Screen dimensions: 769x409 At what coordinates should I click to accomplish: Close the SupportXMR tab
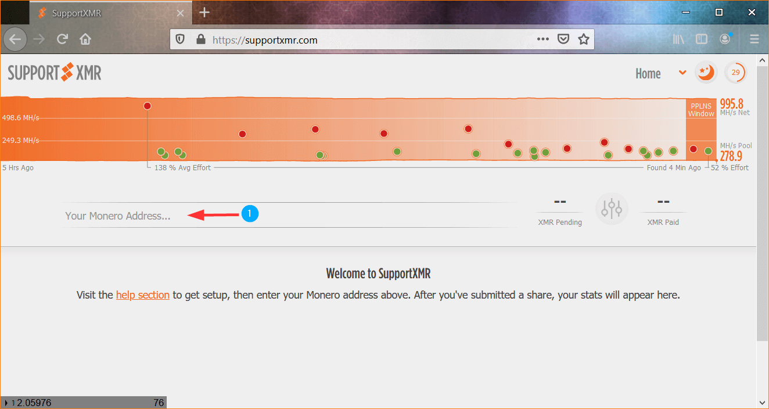[179, 13]
